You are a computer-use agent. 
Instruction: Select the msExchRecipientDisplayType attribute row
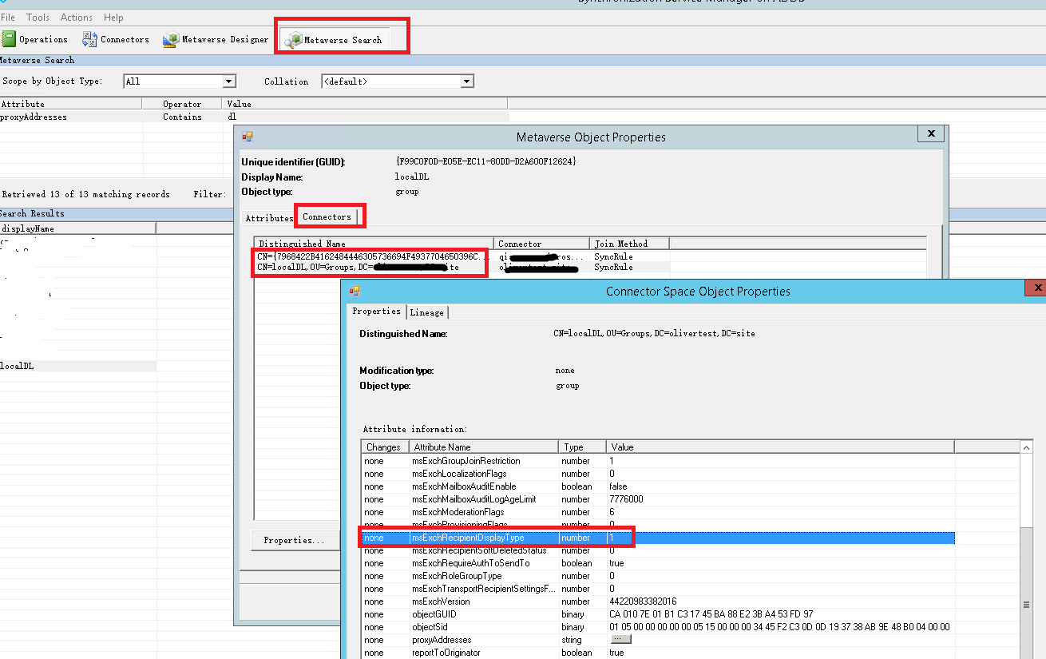658,538
